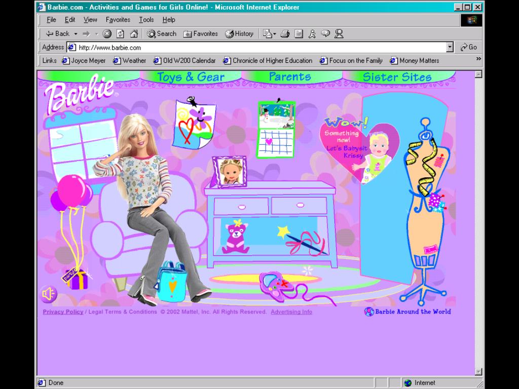Click the dress form mannequin
The width and height of the screenshot is (519, 389).
tap(425, 212)
